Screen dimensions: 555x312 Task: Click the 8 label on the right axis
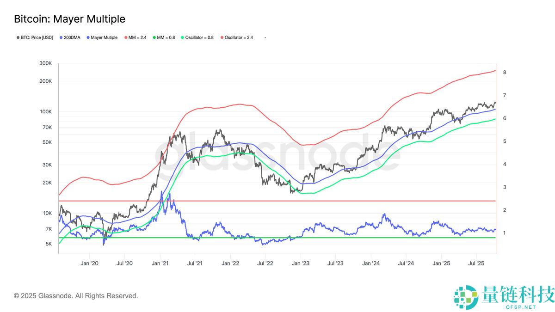[505, 73]
